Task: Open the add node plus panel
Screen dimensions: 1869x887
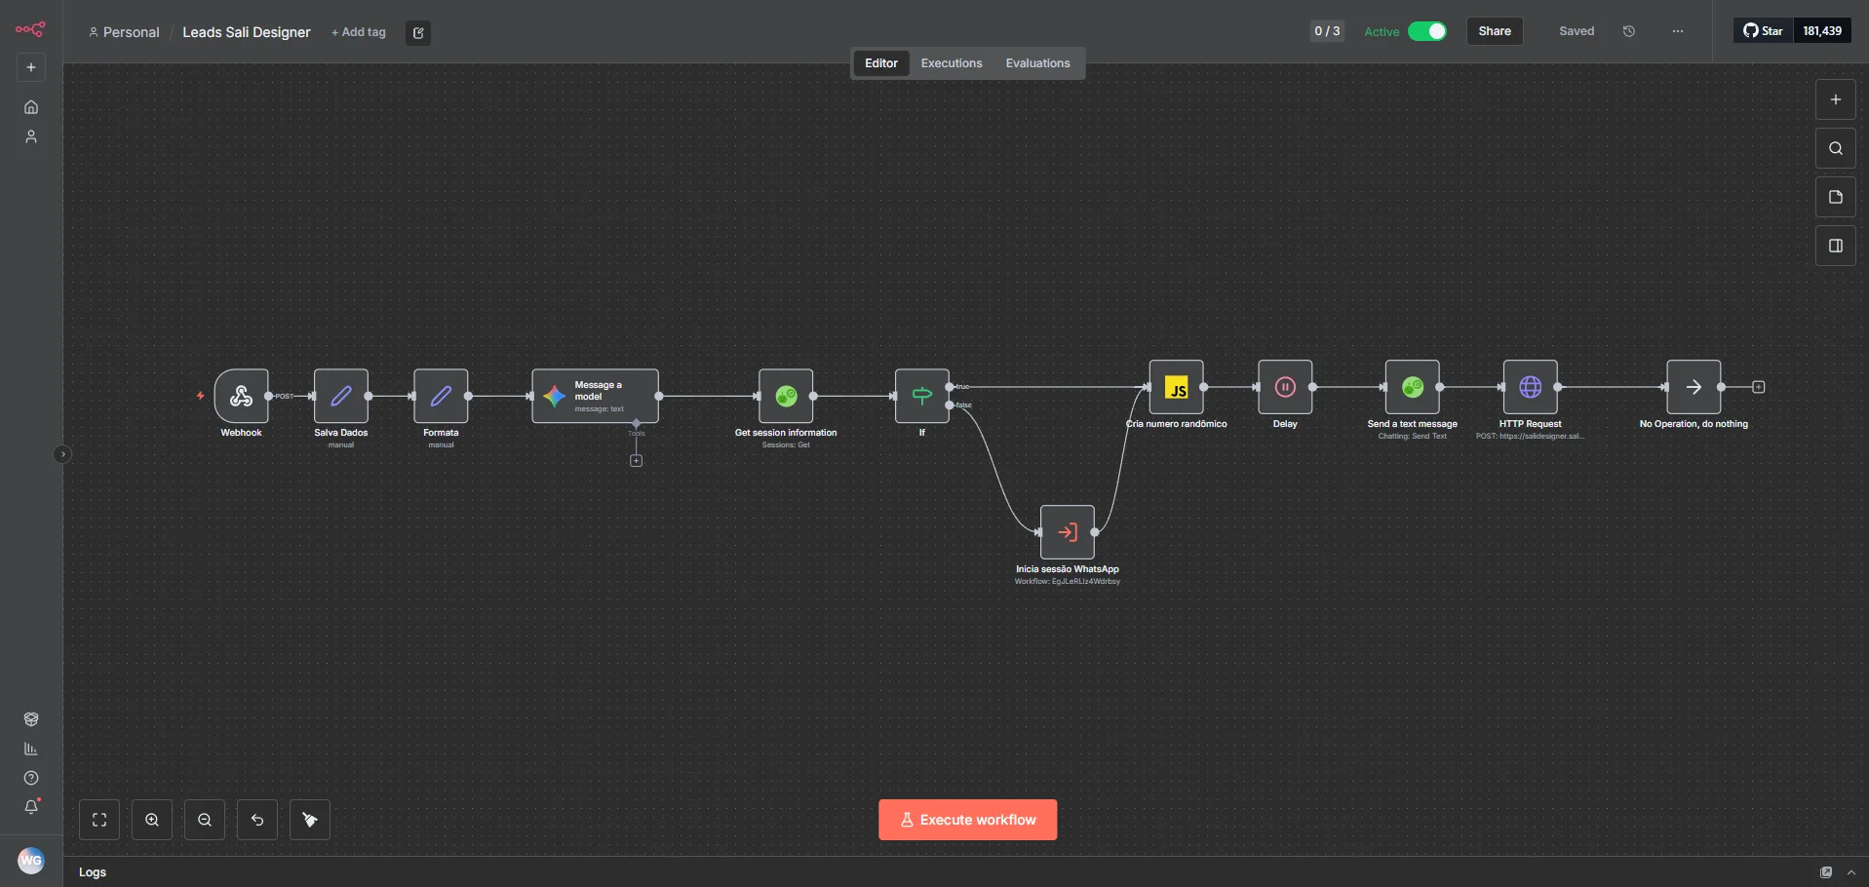Action: click(1835, 99)
